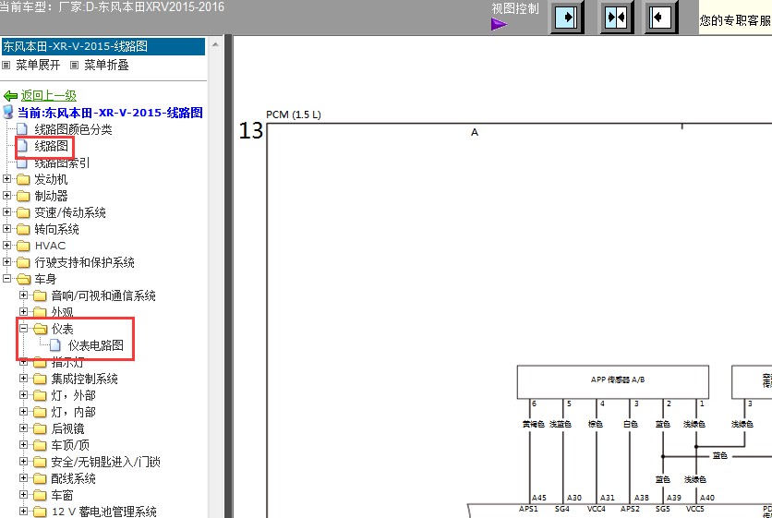Click the 后视镜 folder icon
772x518 pixels.
point(40,428)
